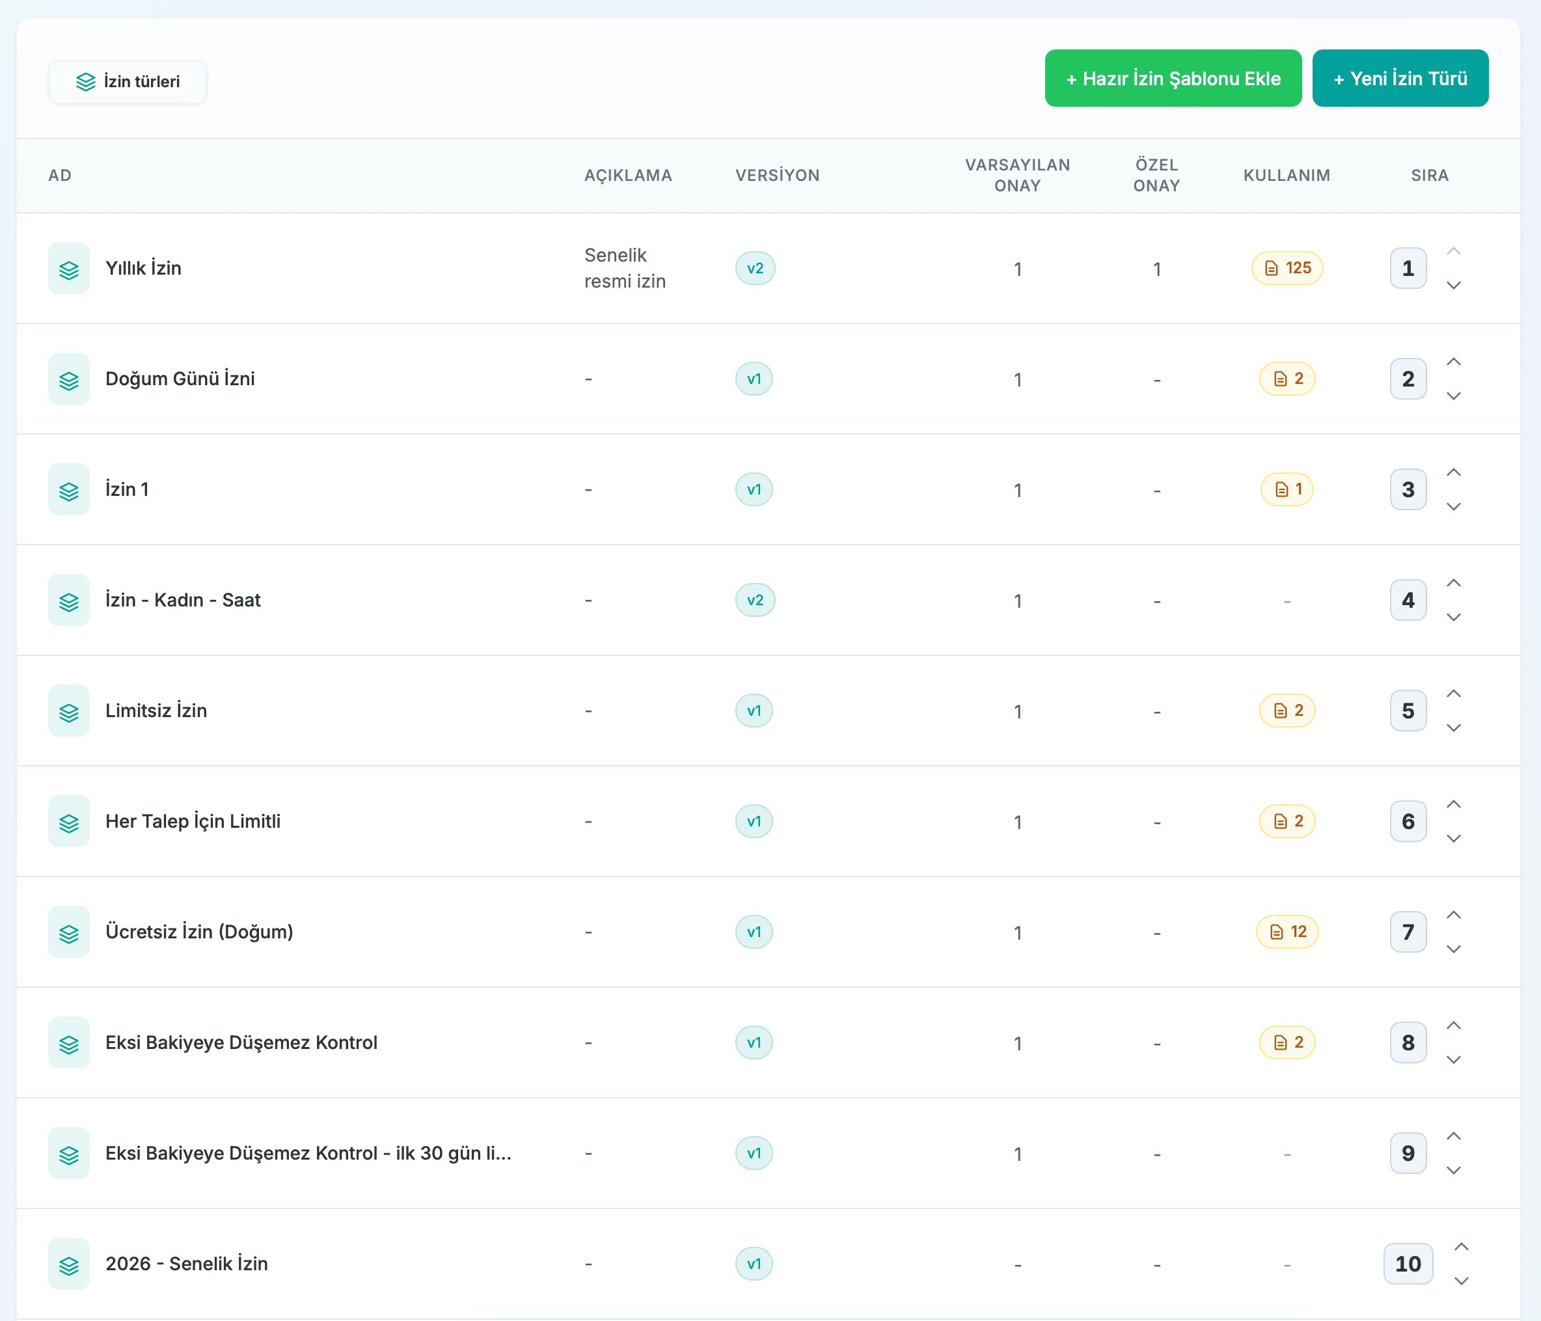Click the Yeni İzin Türü button
The width and height of the screenshot is (1541, 1321).
[1400, 79]
